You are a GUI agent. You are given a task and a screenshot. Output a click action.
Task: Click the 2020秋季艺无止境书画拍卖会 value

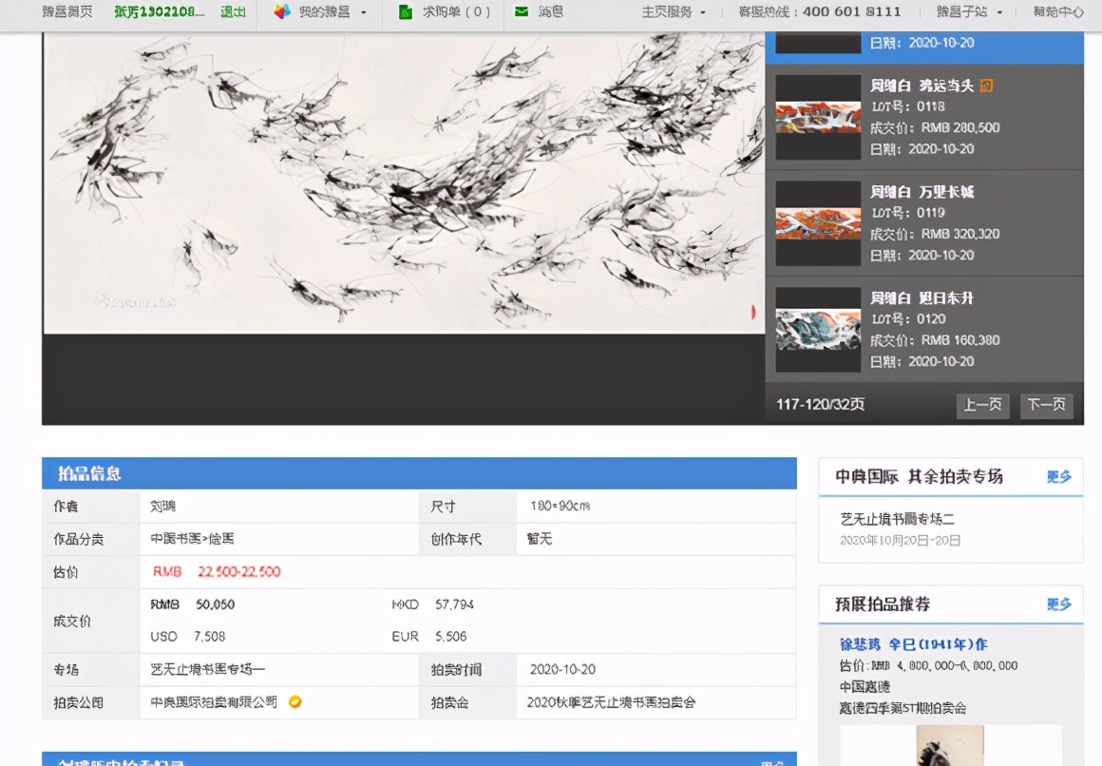(611, 702)
